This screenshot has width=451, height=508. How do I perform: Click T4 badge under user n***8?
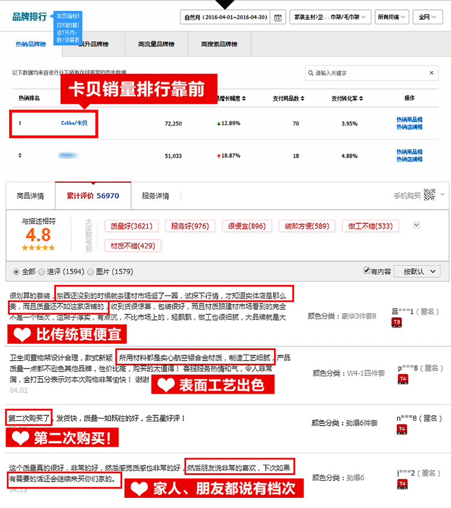click(402, 429)
